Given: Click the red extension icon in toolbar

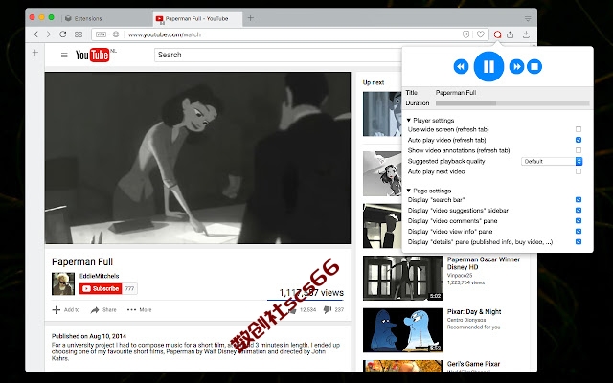Looking at the screenshot, I should tap(497, 34).
